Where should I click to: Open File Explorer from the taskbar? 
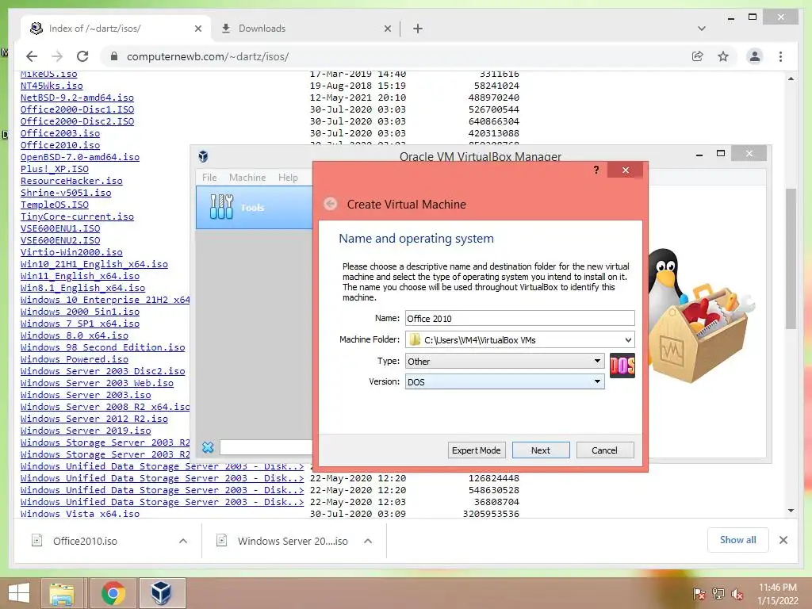(62, 593)
